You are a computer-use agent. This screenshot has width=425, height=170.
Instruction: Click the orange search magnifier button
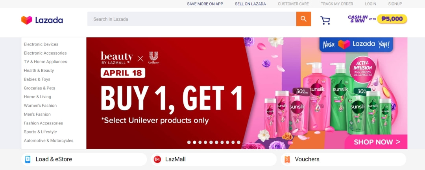303,19
